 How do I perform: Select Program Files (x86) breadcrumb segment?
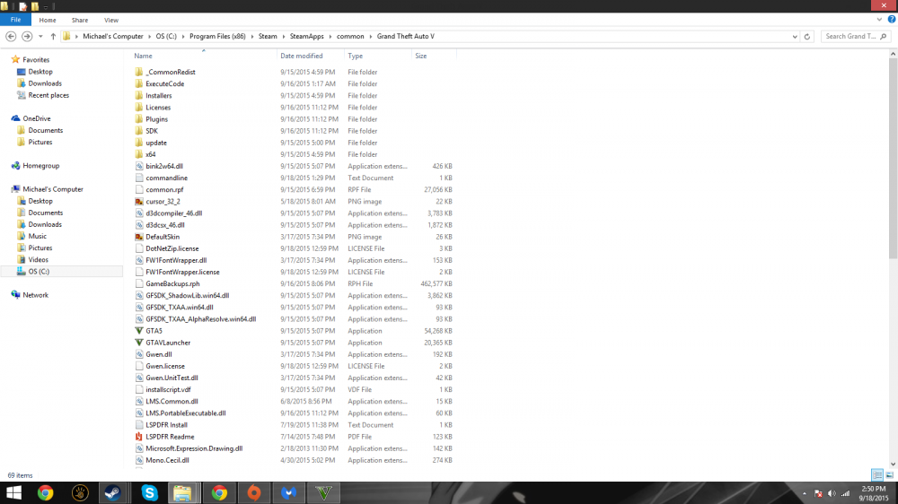click(x=217, y=36)
